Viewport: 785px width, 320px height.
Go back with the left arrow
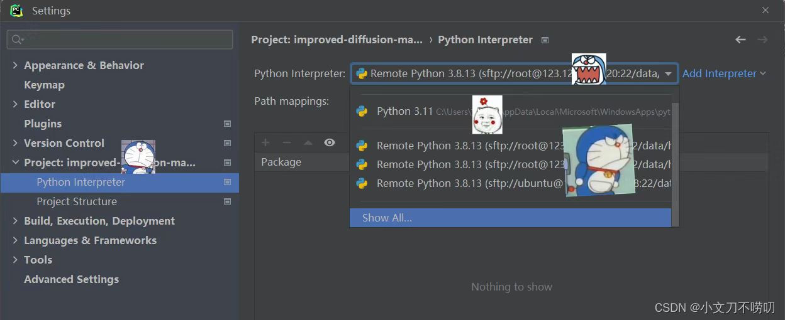pos(740,40)
